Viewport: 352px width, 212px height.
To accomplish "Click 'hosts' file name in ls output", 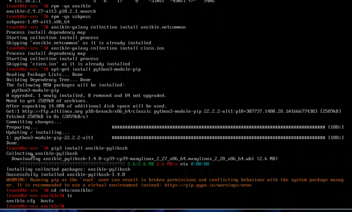I will pyautogui.click(x=47, y=201).
